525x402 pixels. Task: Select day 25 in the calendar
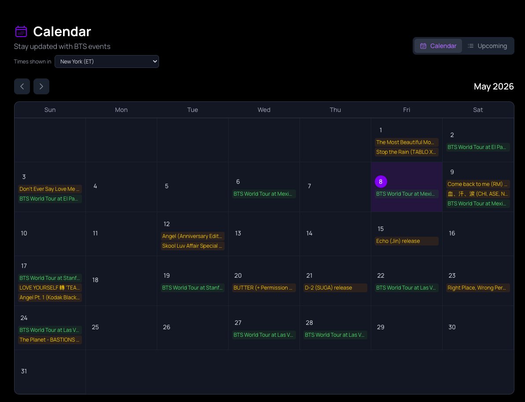[96, 328]
